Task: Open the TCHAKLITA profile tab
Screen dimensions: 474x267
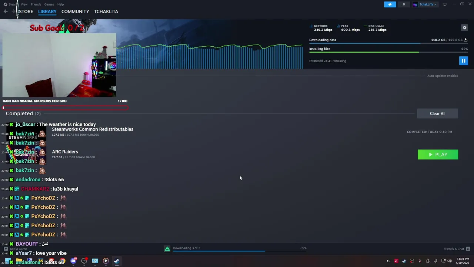Action: 106,11
